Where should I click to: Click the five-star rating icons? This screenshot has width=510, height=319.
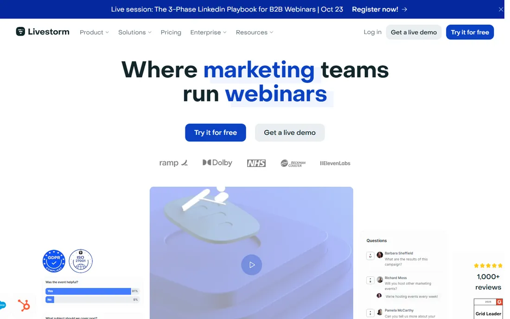pos(488,266)
